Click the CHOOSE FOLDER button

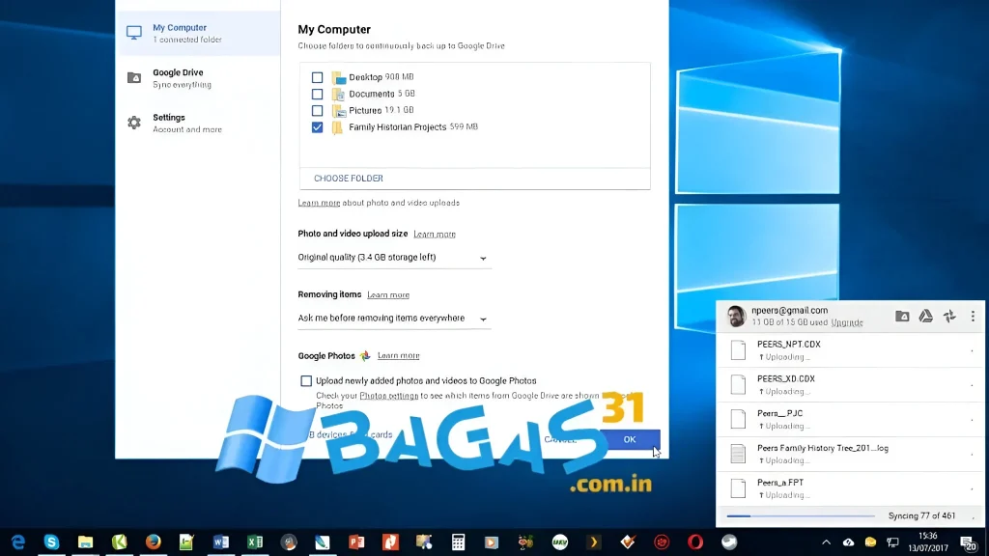[348, 179]
